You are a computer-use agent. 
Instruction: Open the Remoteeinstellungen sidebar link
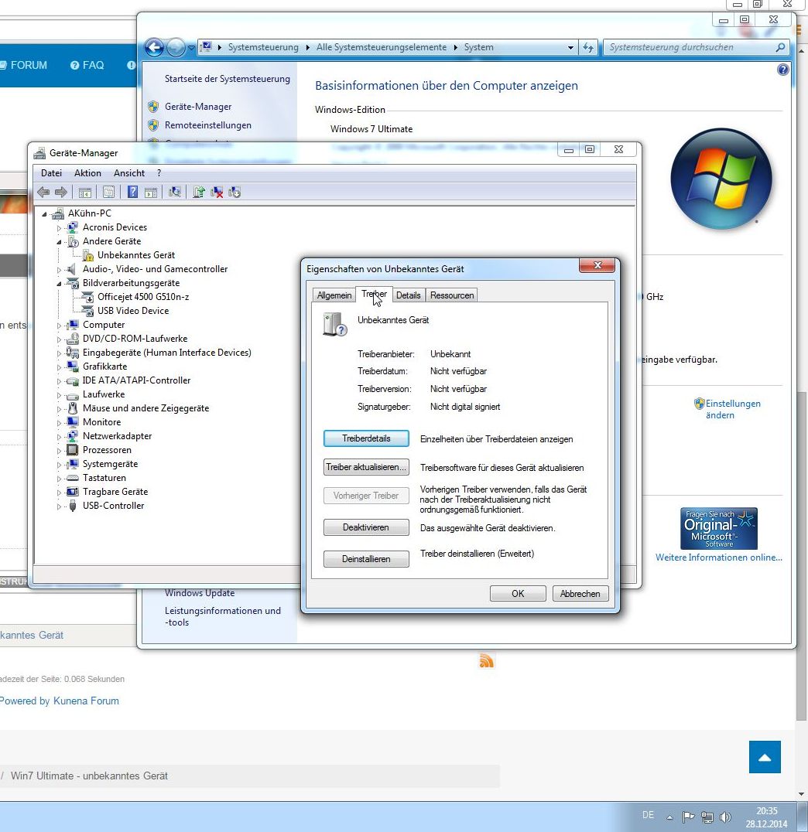click(x=207, y=125)
